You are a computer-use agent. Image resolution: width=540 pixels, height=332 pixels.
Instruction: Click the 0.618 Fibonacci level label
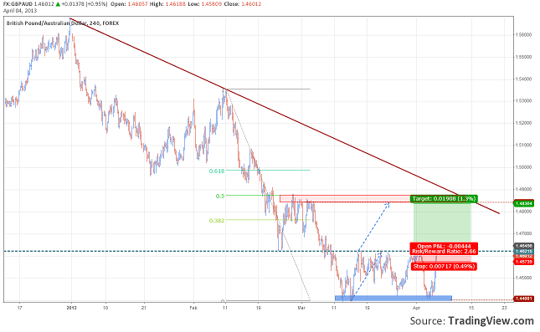(x=217, y=171)
